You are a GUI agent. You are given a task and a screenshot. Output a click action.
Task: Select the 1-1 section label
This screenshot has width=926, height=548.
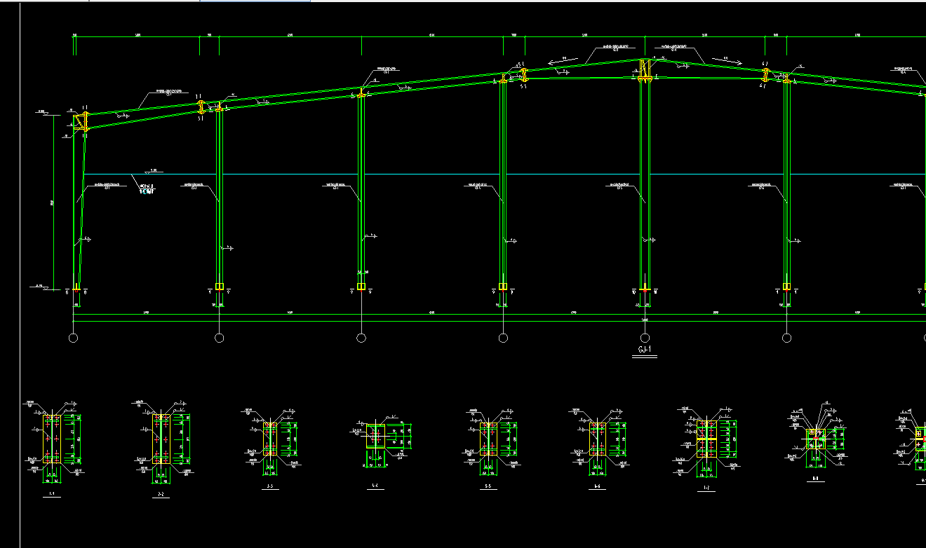pyautogui.click(x=51, y=494)
